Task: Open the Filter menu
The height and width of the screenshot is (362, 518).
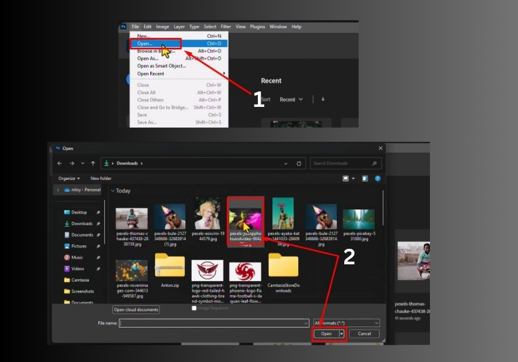Action: point(226,26)
